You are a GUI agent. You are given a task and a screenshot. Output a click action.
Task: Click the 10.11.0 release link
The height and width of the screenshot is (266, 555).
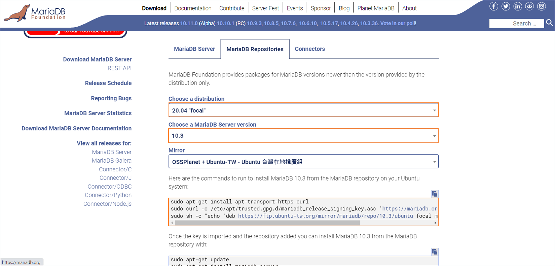tap(189, 23)
